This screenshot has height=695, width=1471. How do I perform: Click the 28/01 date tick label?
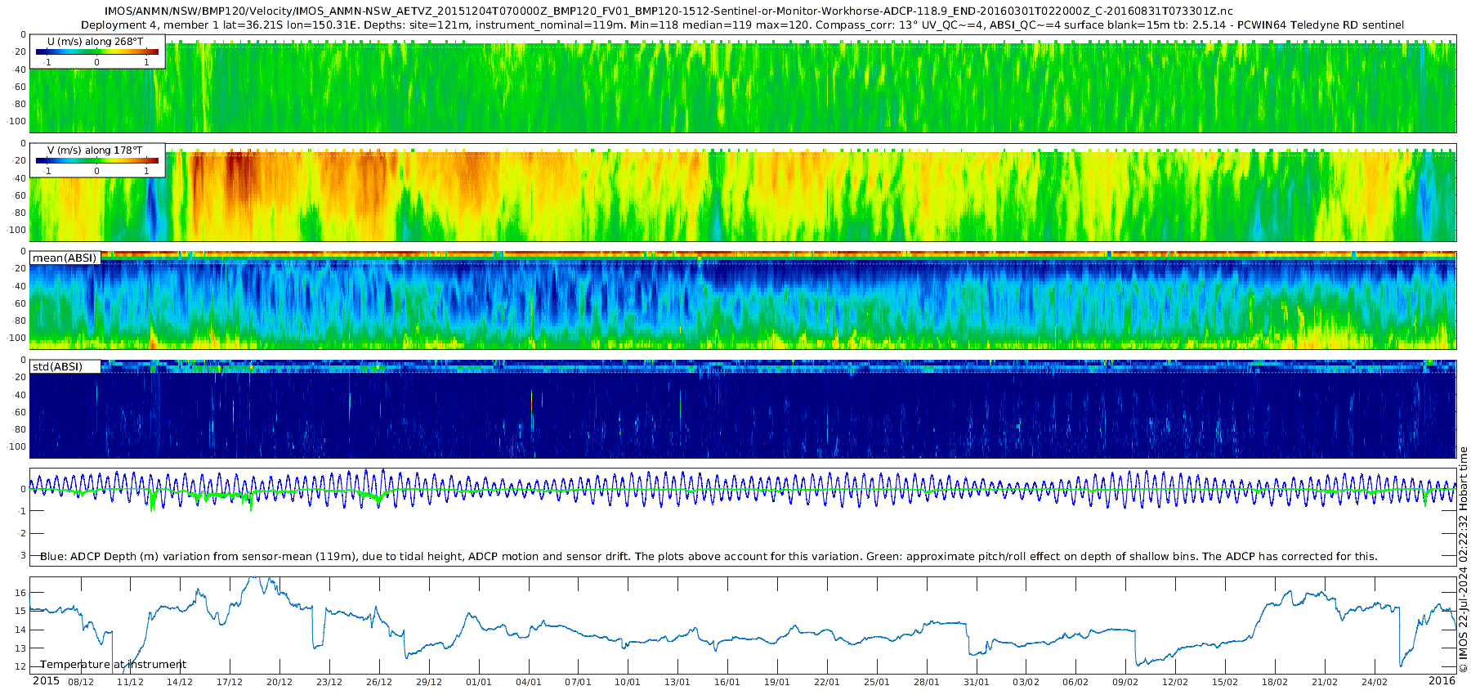pos(927,682)
